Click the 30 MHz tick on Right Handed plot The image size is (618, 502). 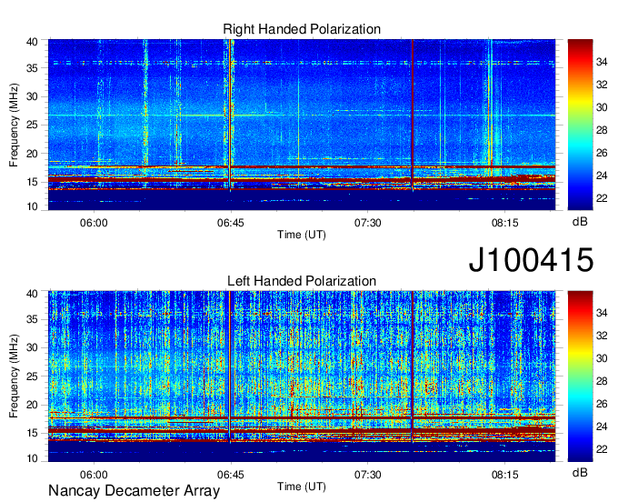click(x=32, y=96)
